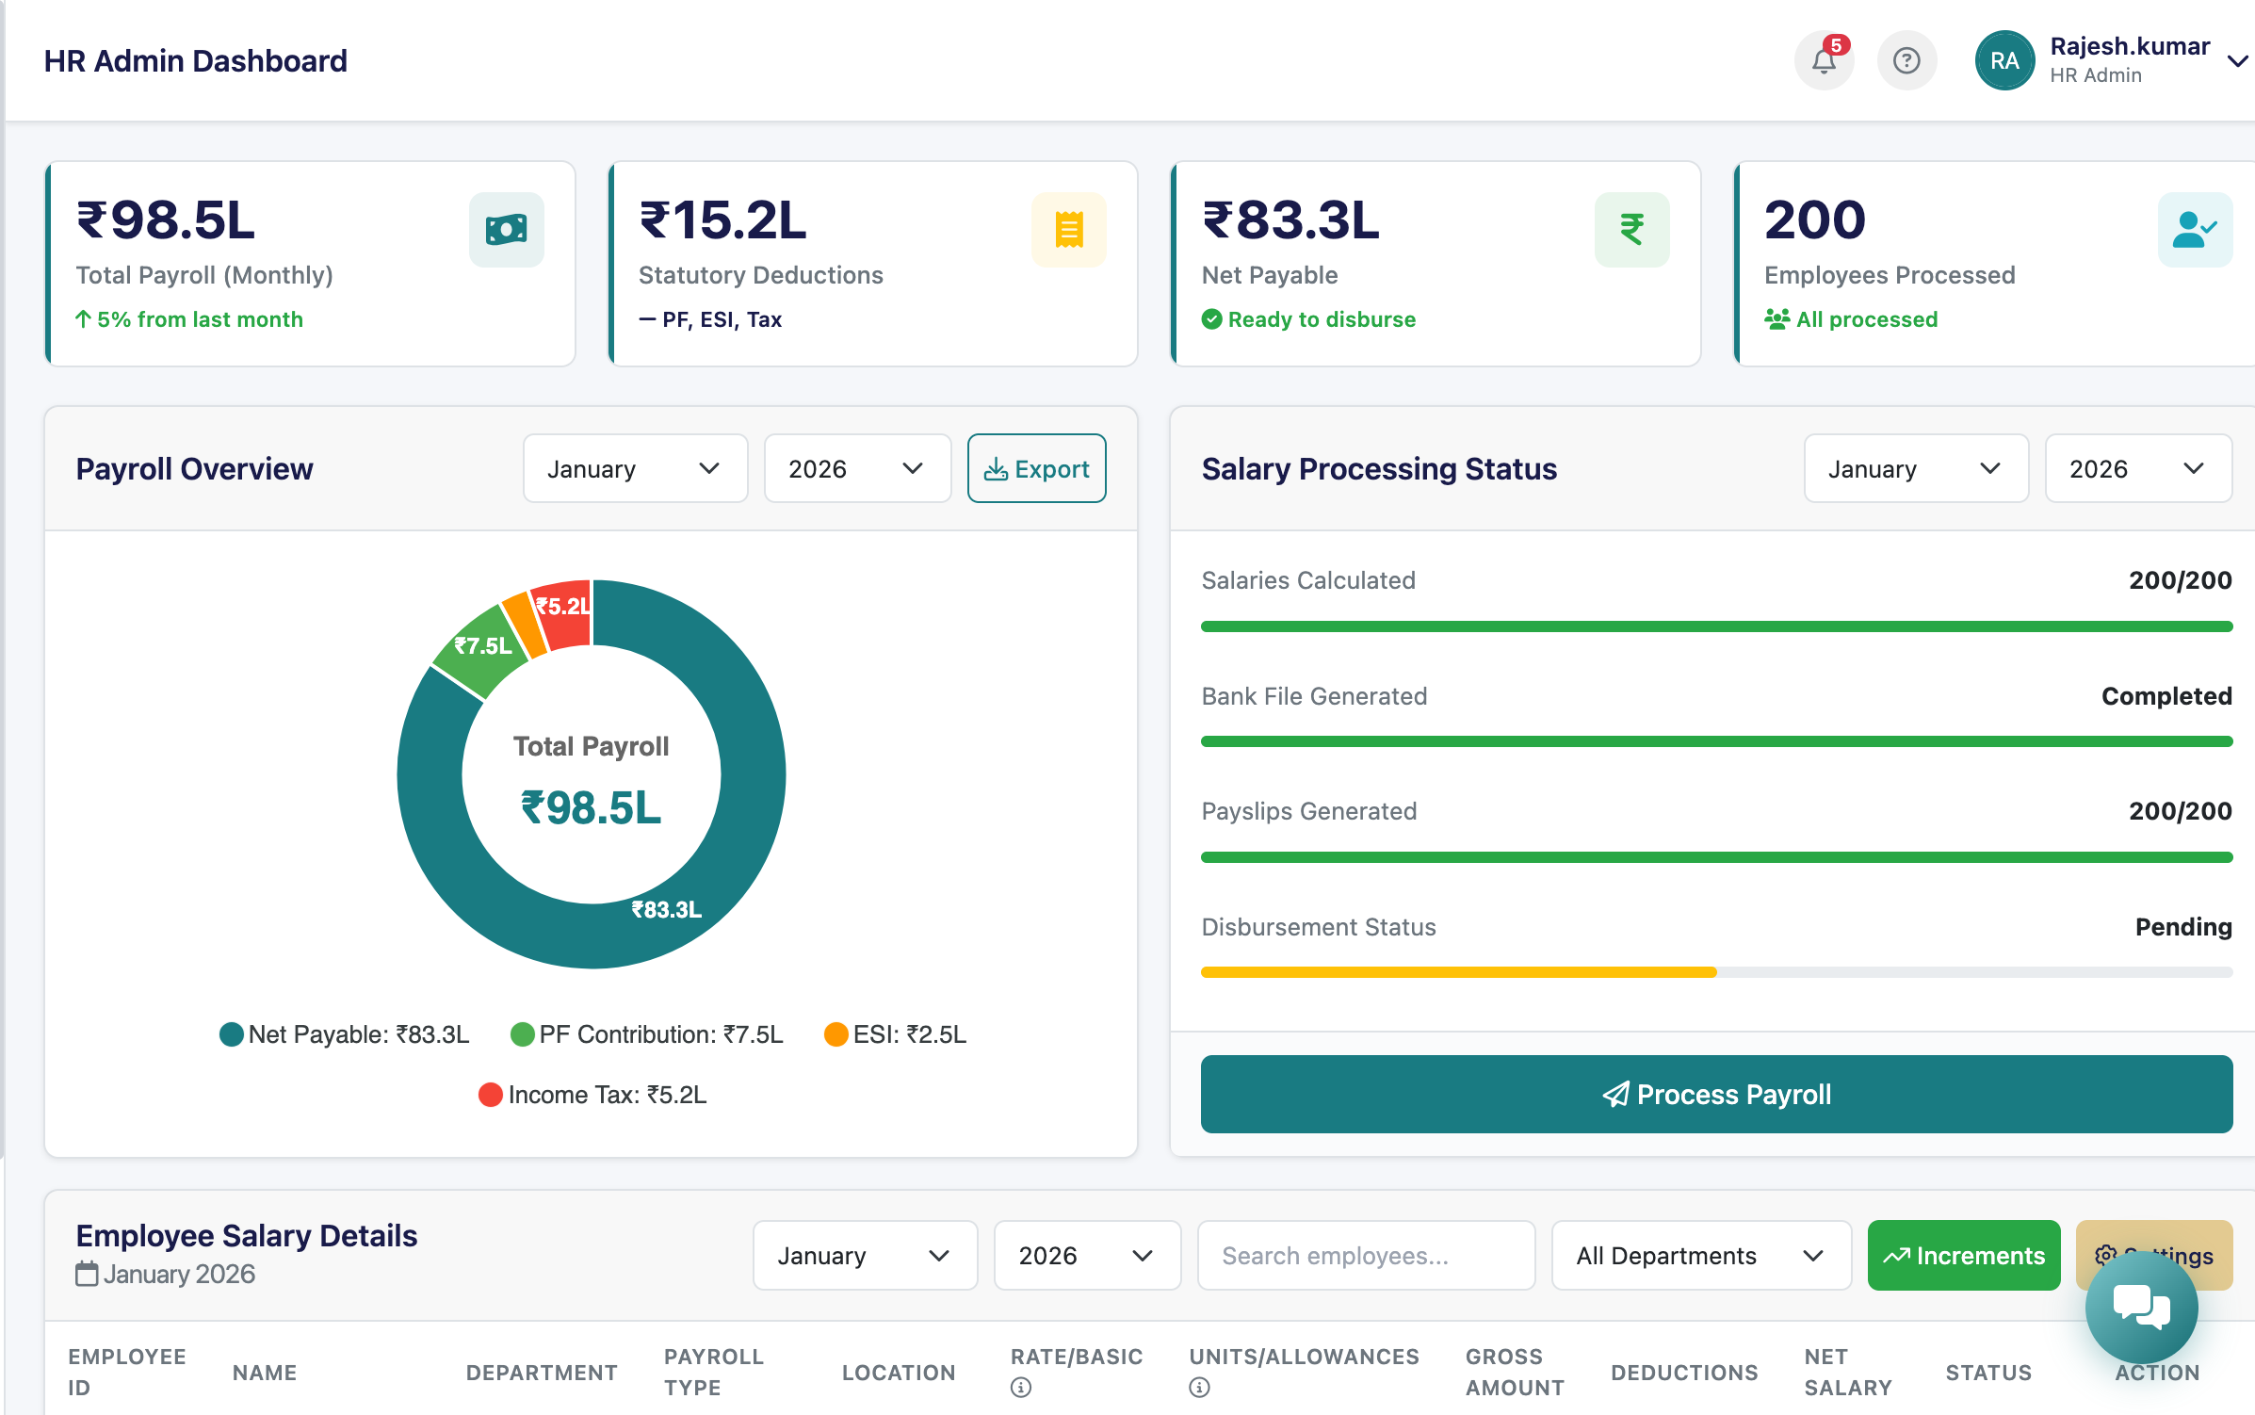Image resolution: width=2255 pixels, height=1415 pixels.
Task: Click the Export button in Payroll Overview
Action: (1036, 468)
